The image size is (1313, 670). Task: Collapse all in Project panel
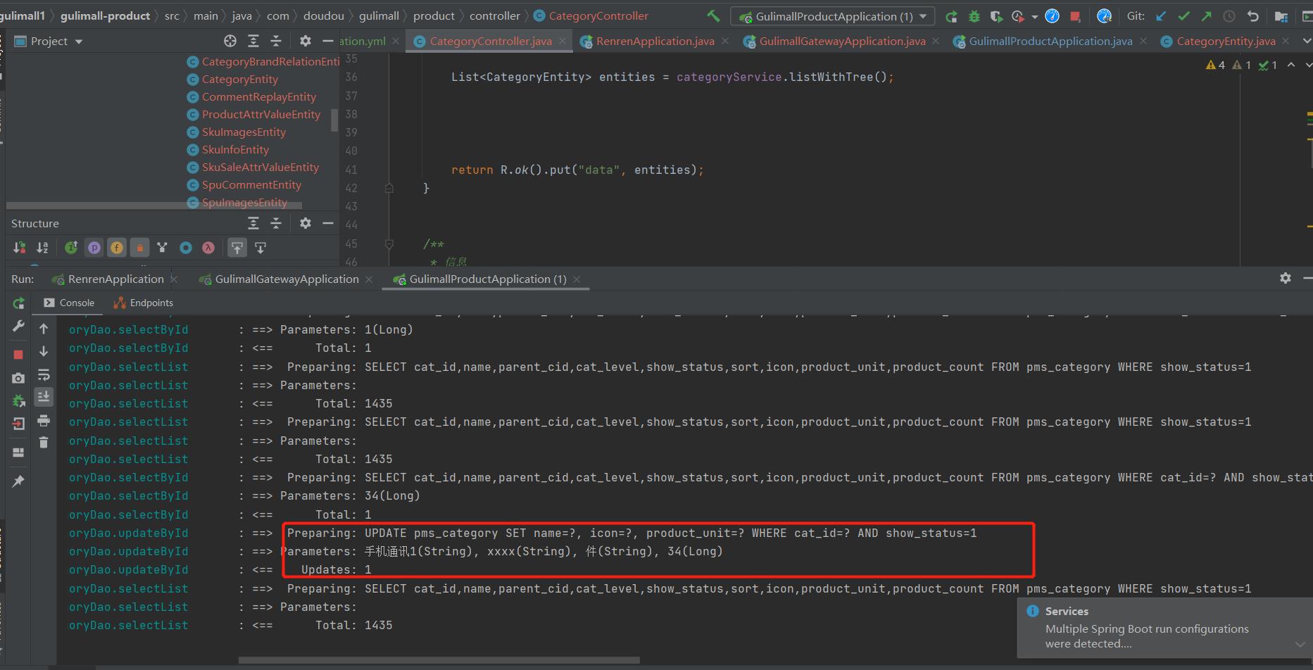[x=276, y=42]
